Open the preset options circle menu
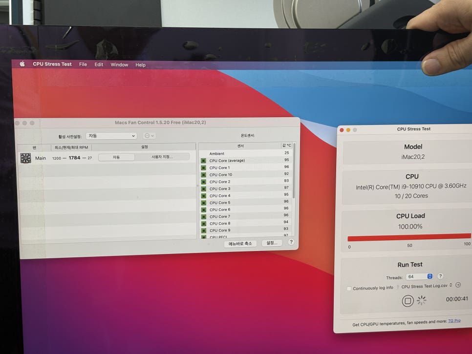This screenshot has height=354, width=472. [x=150, y=136]
